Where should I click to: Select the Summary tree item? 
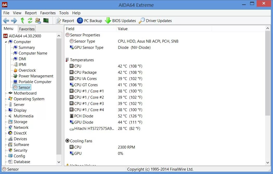pyautogui.click(x=27, y=48)
